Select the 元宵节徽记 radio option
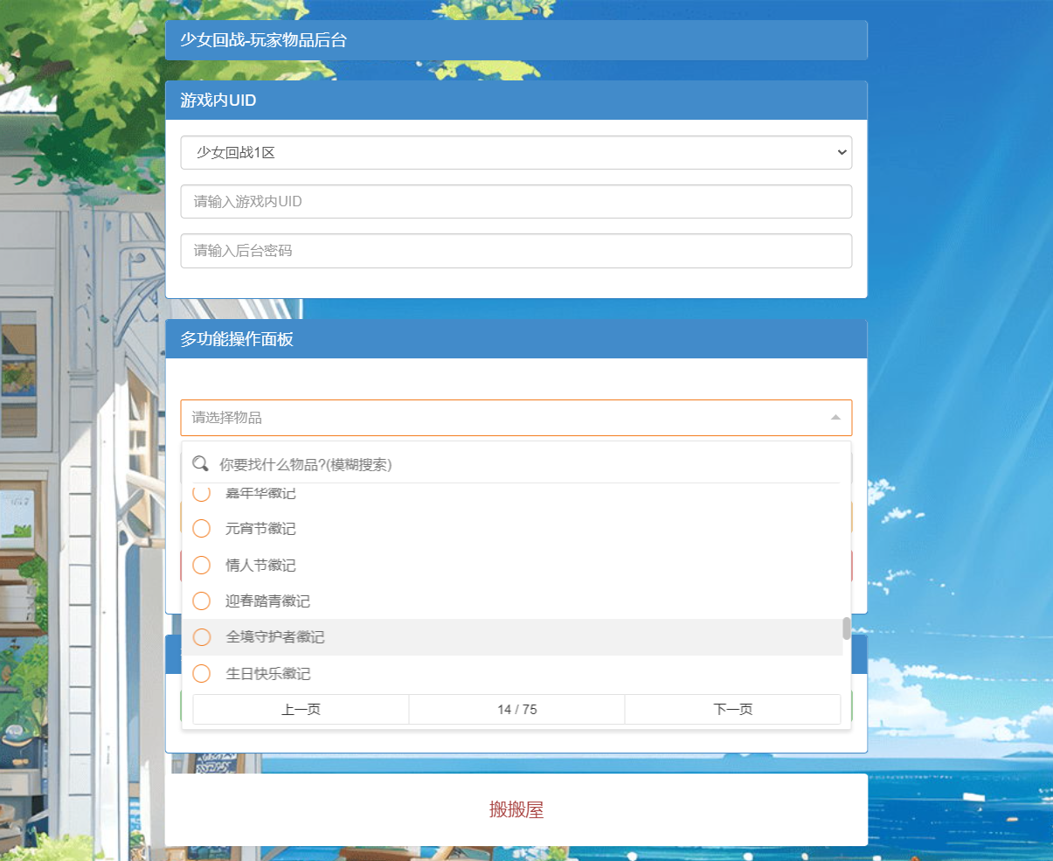 (x=202, y=529)
